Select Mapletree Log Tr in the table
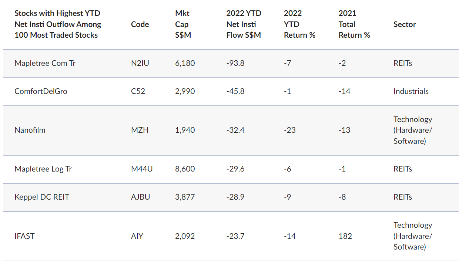The height and width of the screenshot is (261, 459). [43, 169]
